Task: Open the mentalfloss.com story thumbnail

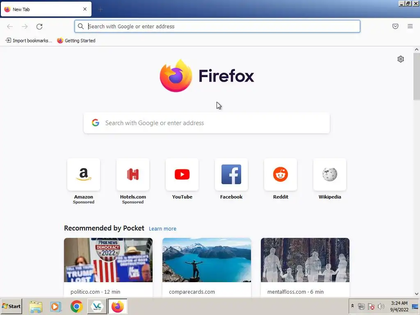Action: point(305,260)
